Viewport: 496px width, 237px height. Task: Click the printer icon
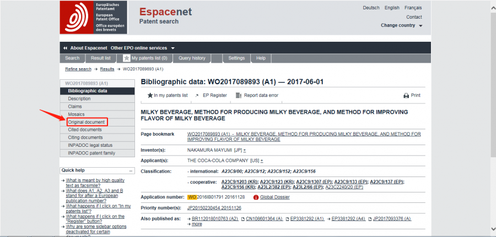[x=407, y=96]
